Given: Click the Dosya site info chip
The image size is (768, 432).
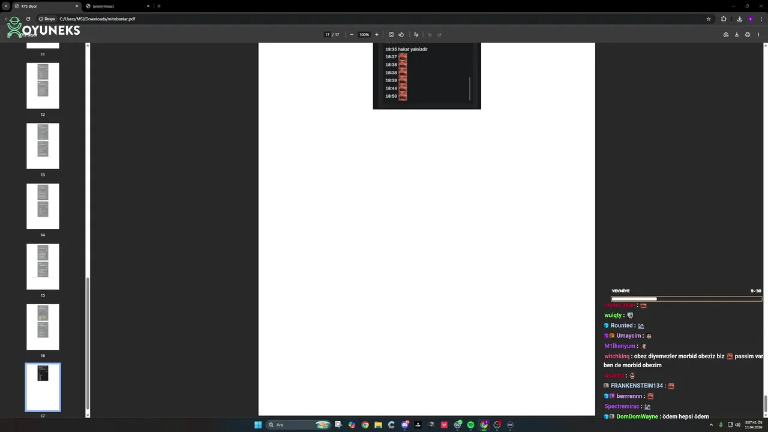Looking at the screenshot, I should [x=47, y=19].
